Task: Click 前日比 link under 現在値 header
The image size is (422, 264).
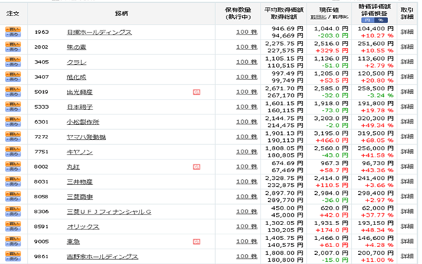Action: tap(319, 17)
